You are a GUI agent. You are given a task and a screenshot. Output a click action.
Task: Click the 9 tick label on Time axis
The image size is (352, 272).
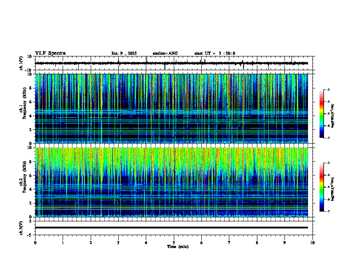(x=284, y=243)
